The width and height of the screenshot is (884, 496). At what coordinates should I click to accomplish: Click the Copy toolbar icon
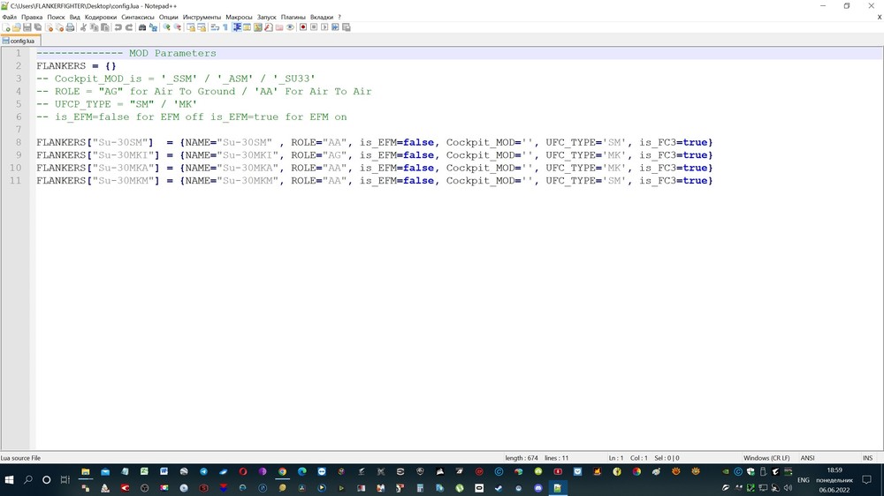coord(94,27)
